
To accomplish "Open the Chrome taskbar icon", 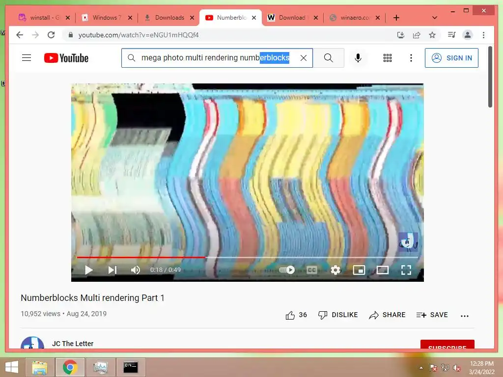I will (x=70, y=367).
